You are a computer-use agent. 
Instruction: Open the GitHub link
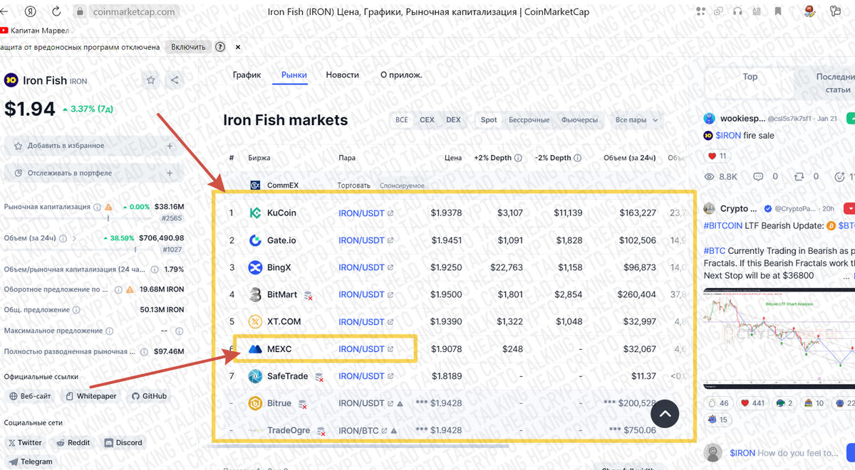(x=149, y=396)
